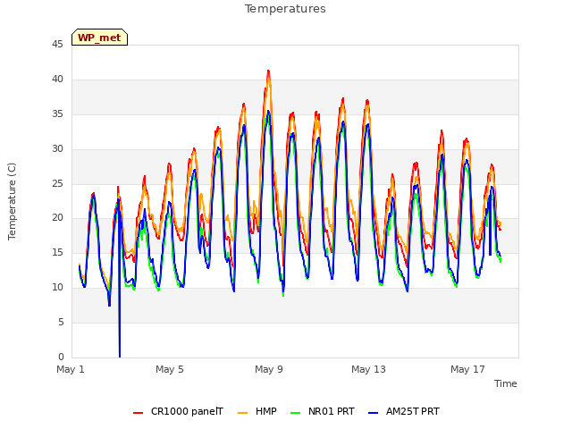
Task: Click the May 9 axis label
Action: [269, 369]
